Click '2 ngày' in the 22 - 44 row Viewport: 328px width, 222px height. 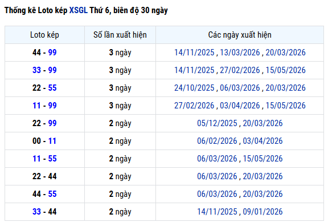click(120, 176)
